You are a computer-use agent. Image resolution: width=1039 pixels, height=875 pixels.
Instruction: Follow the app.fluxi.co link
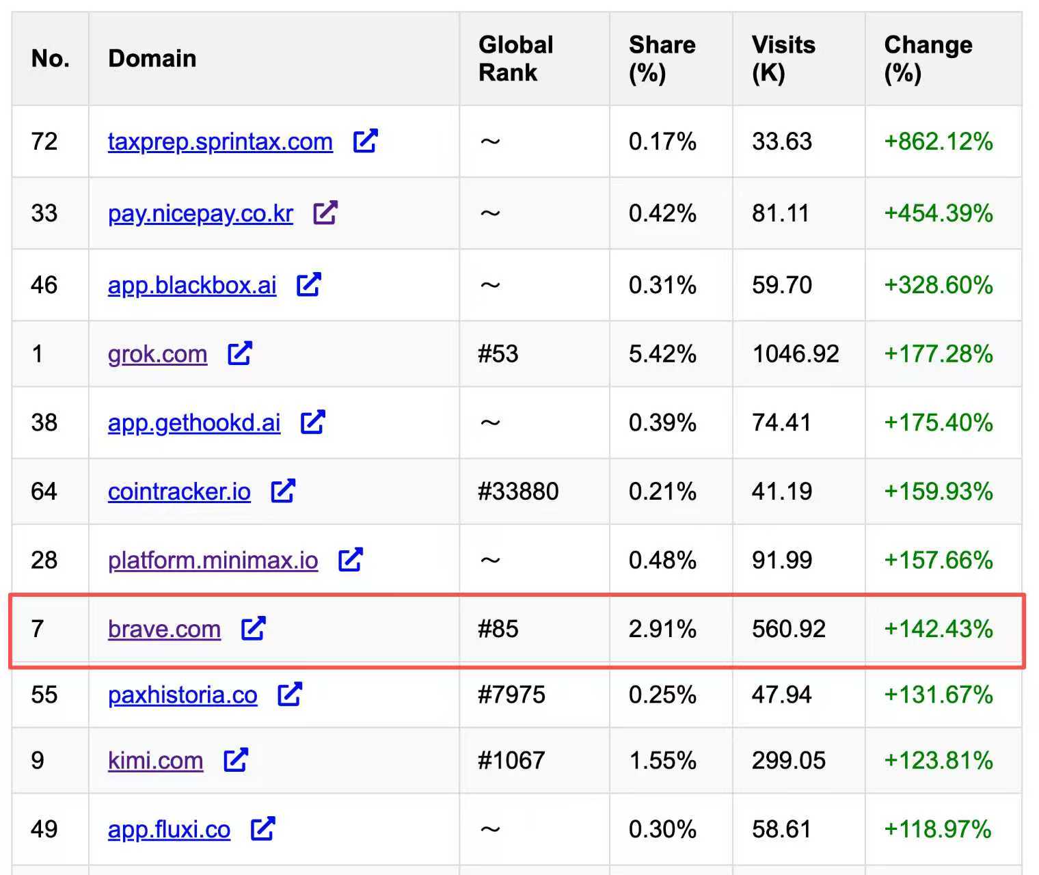point(169,830)
